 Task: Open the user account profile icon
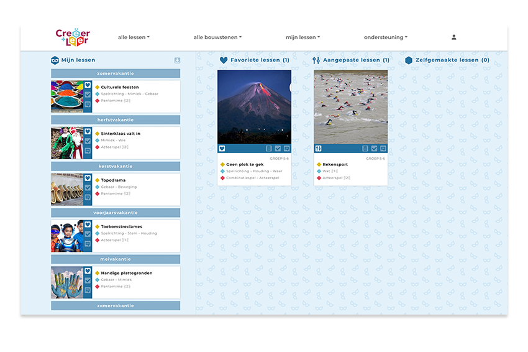click(x=453, y=37)
